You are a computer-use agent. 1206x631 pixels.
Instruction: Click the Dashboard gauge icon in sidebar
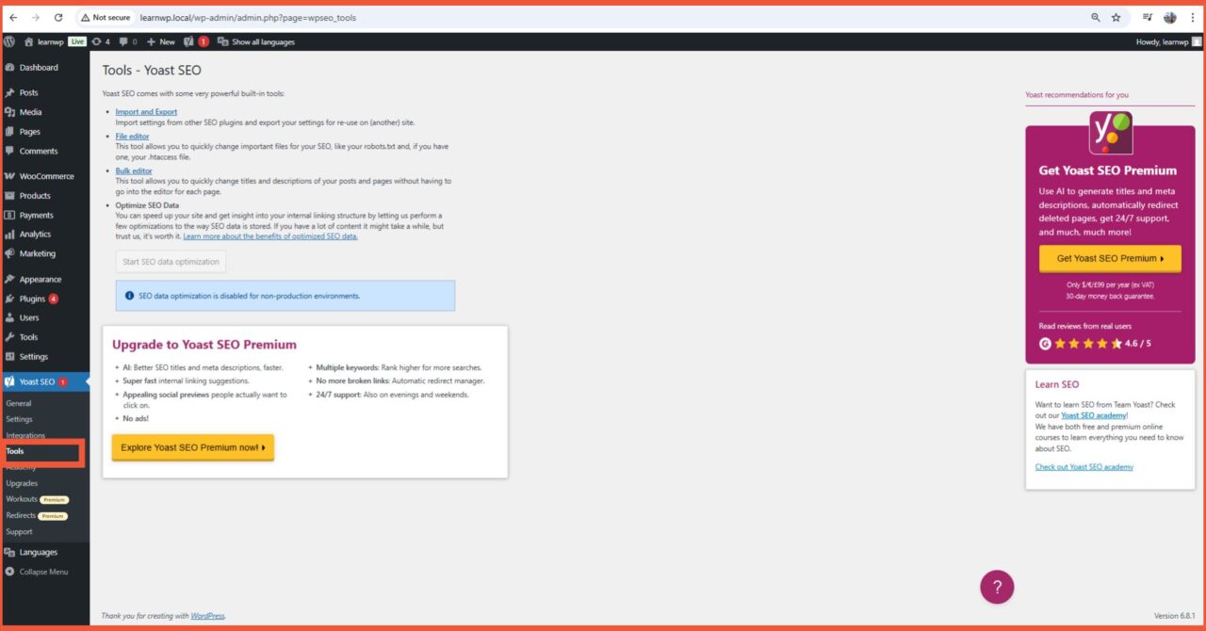coord(9,68)
